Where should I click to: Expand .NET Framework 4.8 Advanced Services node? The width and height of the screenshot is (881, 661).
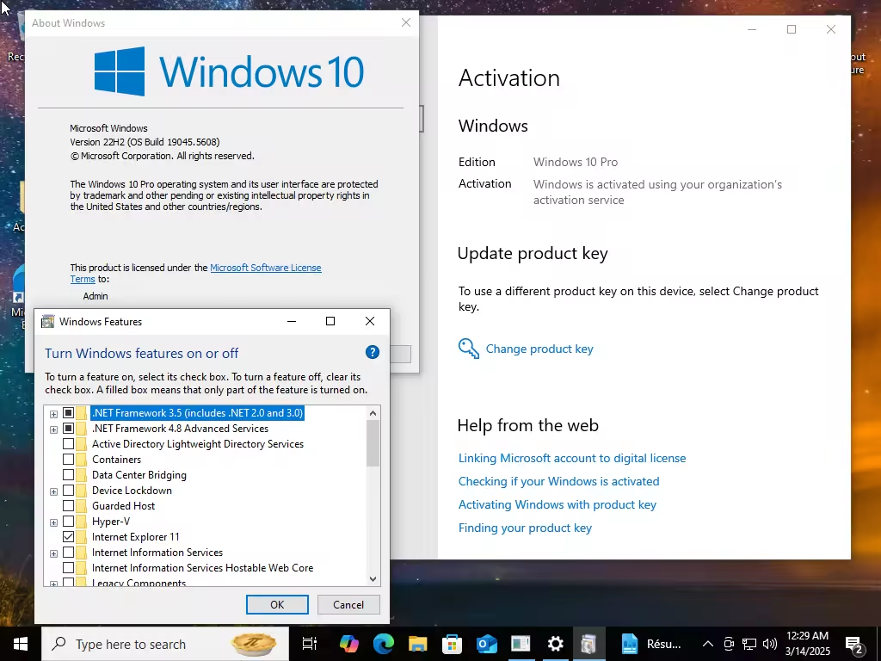pos(53,430)
